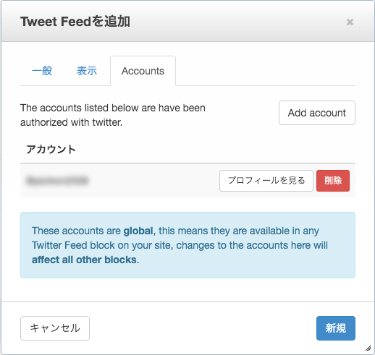
Task: View profile via プロフィールを見る button
Action: tap(266, 181)
